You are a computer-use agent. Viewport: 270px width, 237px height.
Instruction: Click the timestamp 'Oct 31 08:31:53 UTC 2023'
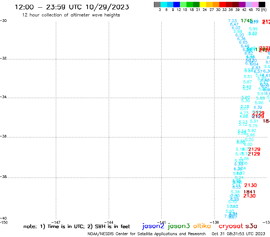238,234
